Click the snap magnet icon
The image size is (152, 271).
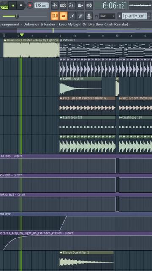point(96,16)
